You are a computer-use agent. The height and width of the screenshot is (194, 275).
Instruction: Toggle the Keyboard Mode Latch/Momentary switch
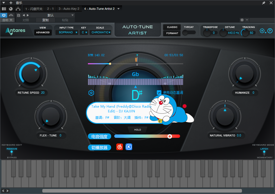[264, 153]
